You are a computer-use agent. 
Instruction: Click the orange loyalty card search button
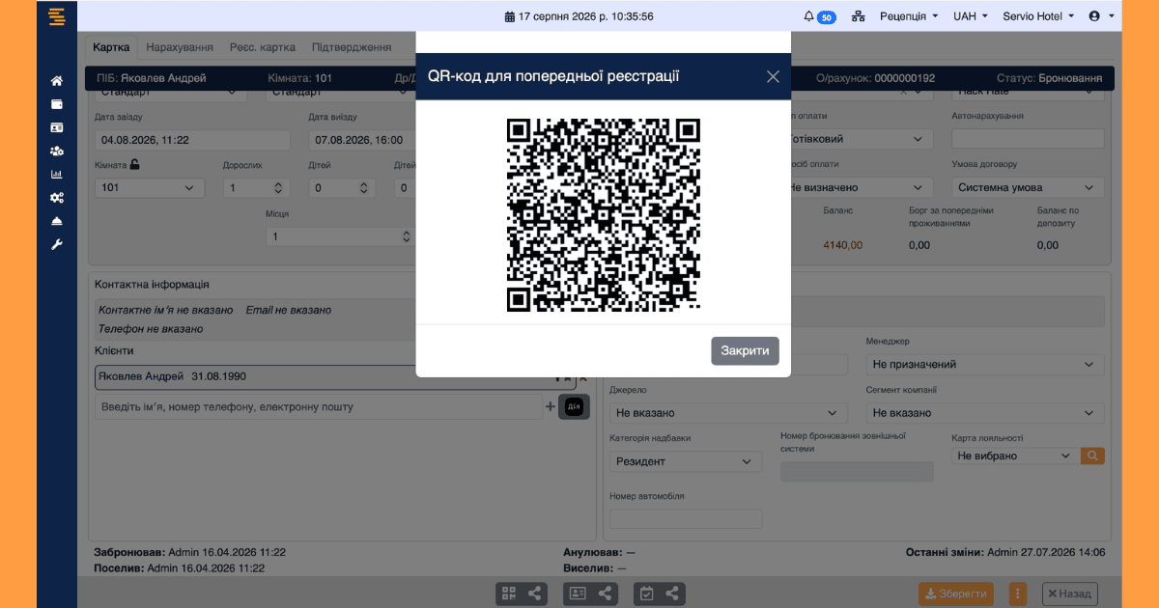pos(1093,456)
